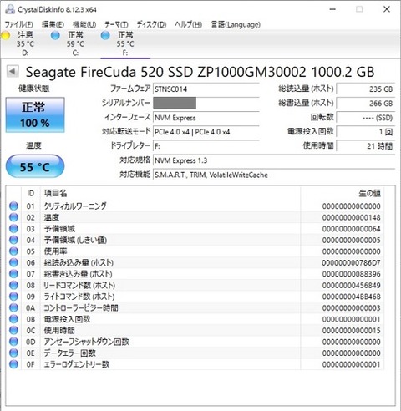Click the transfer mode field PCIe 4.0 x4

[x=206, y=132]
